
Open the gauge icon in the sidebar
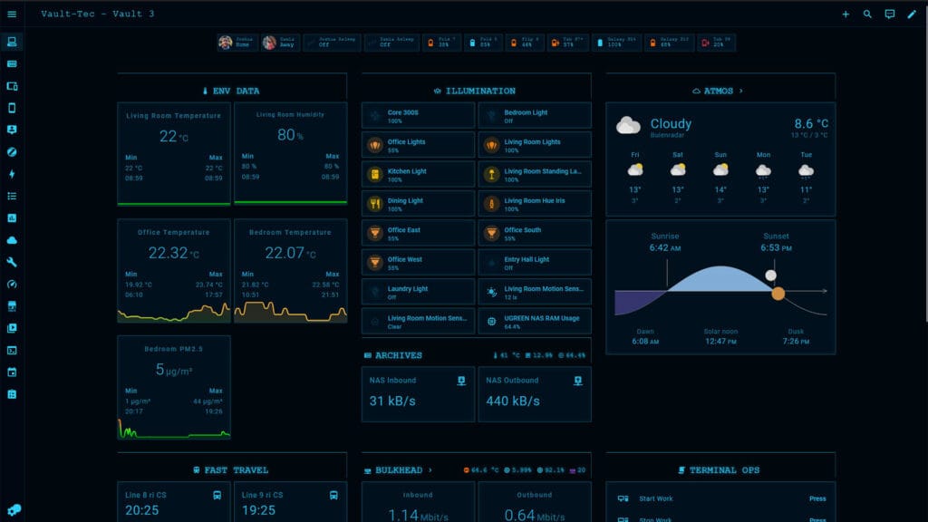[x=12, y=284]
